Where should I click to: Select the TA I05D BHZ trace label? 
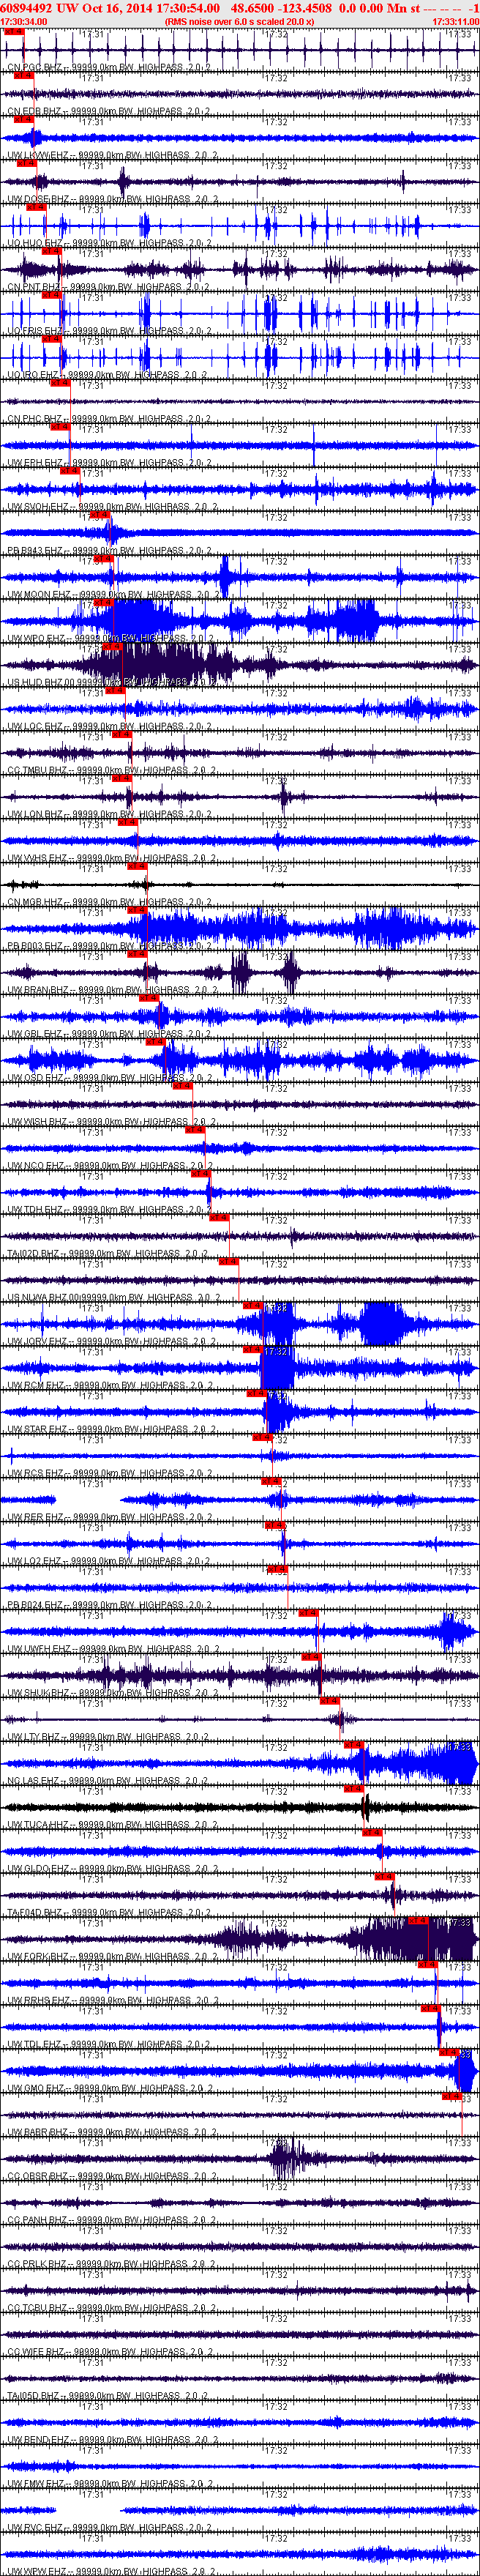pos(107,2397)
